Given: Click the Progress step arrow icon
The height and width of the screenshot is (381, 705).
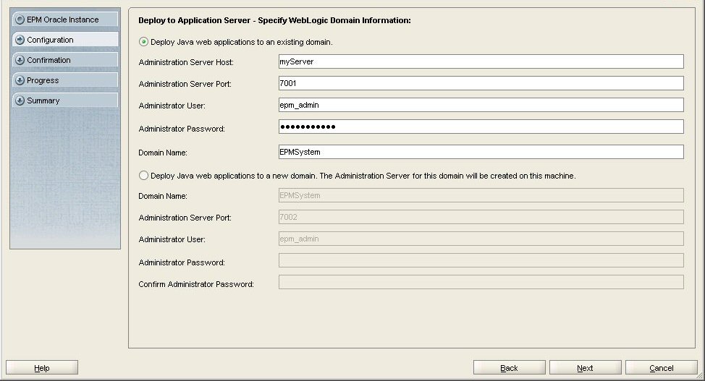Looking at the screenshot, I should 20,80.
